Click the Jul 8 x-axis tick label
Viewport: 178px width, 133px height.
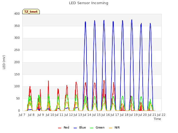tap(31, 115)
